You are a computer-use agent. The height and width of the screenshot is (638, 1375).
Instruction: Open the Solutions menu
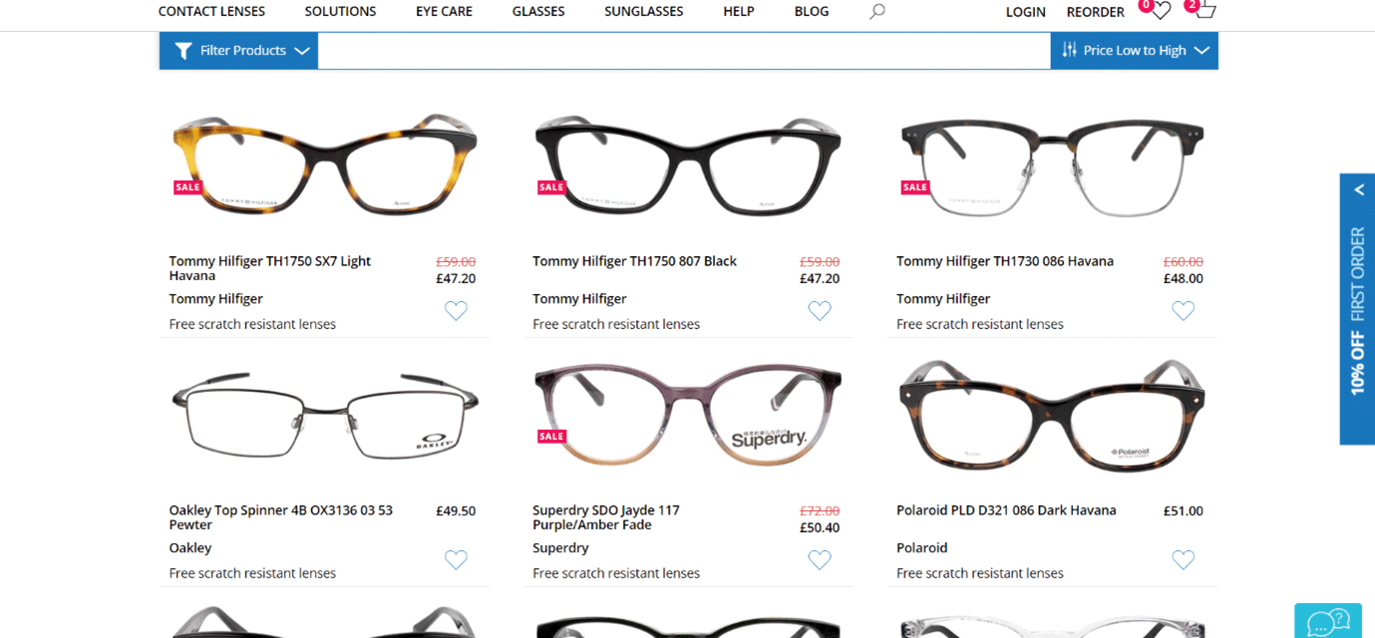[341, 12]
